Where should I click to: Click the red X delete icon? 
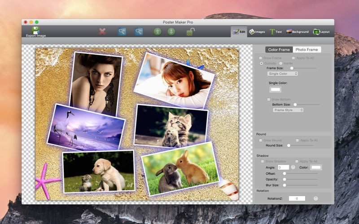coord(102,31)
